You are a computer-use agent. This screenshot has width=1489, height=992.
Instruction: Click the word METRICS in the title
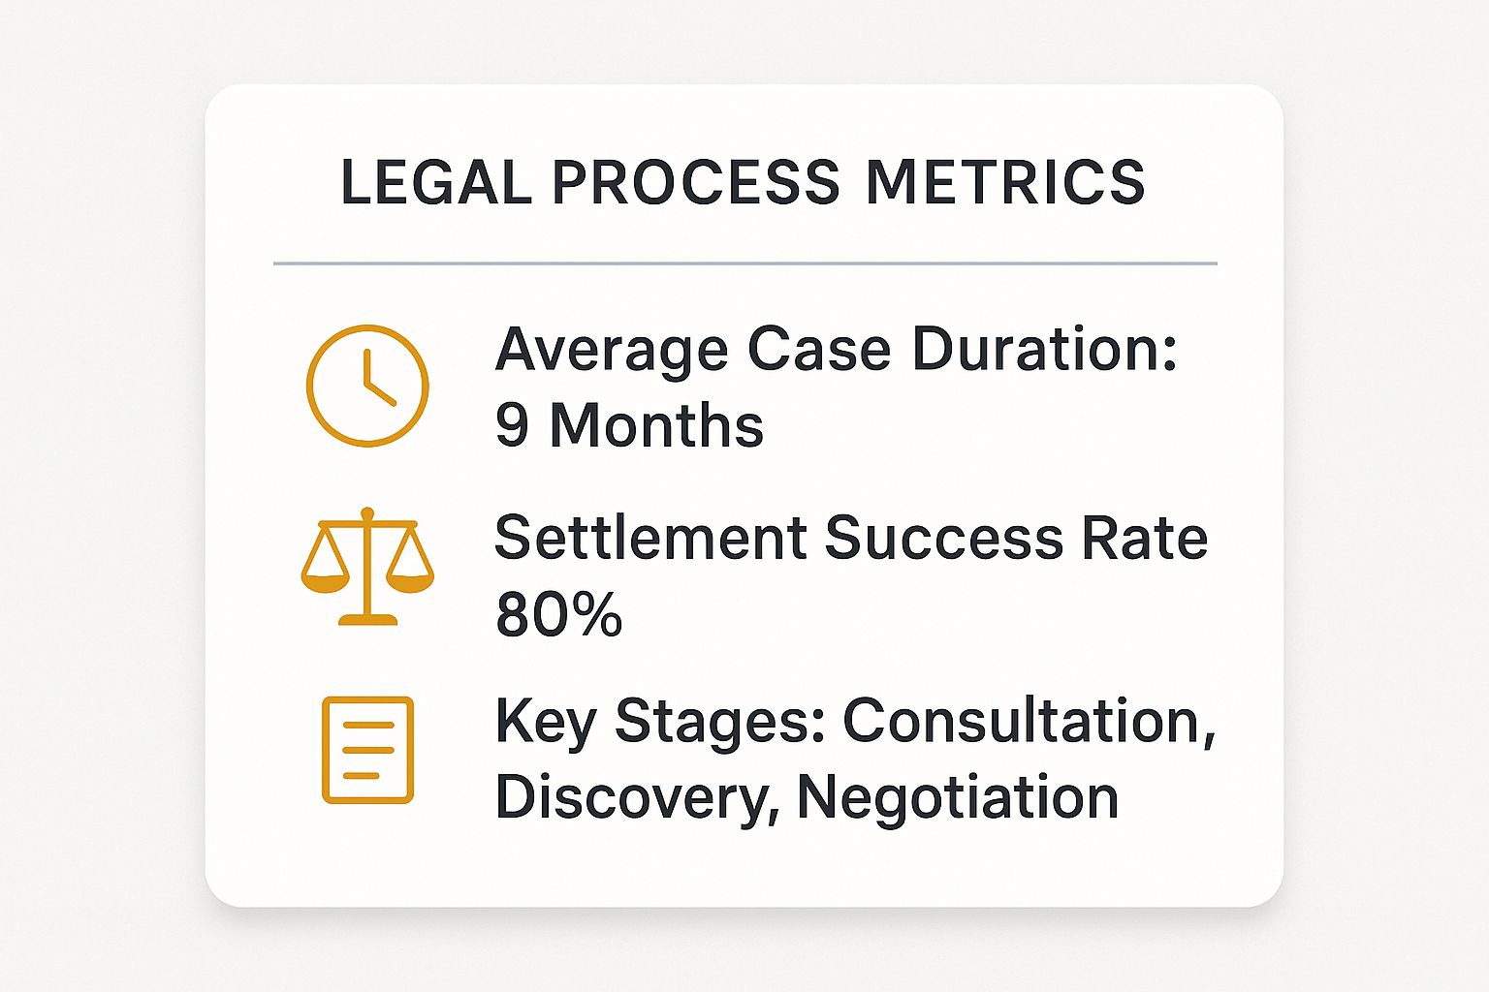click(1004, 182)
